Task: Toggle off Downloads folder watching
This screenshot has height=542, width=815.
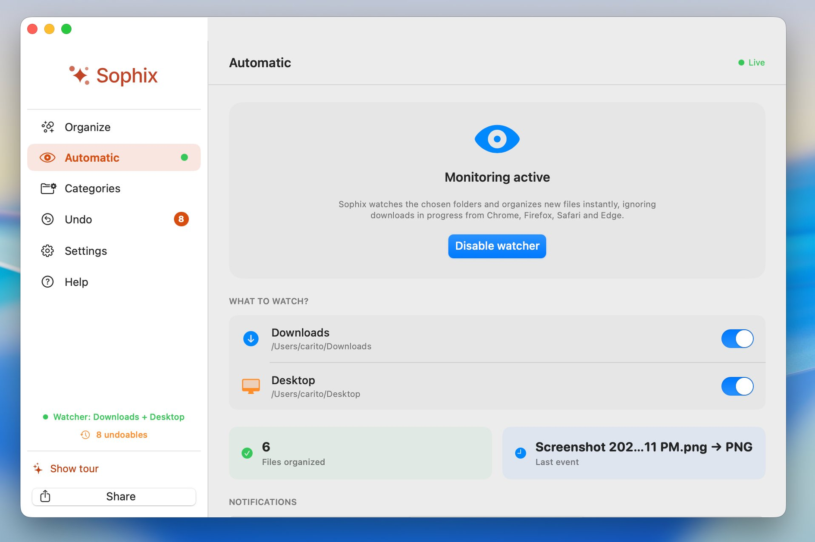Action: pos(737,339)
